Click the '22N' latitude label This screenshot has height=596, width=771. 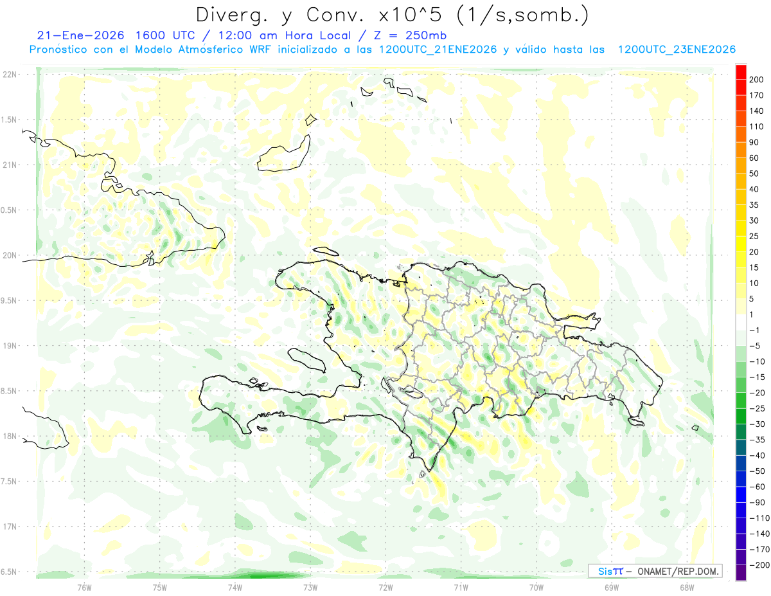[9, 75]
